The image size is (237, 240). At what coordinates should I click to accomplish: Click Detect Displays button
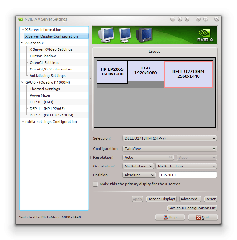161,199
